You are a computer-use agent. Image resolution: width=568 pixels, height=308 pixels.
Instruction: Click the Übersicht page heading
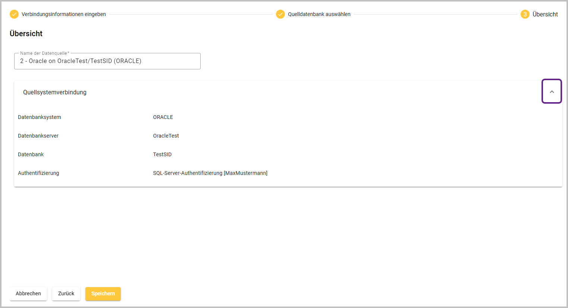[26, 34]
